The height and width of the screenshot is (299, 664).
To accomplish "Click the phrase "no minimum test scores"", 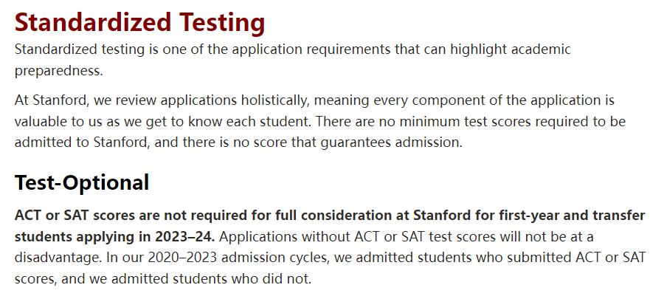I will pos(449,121).
